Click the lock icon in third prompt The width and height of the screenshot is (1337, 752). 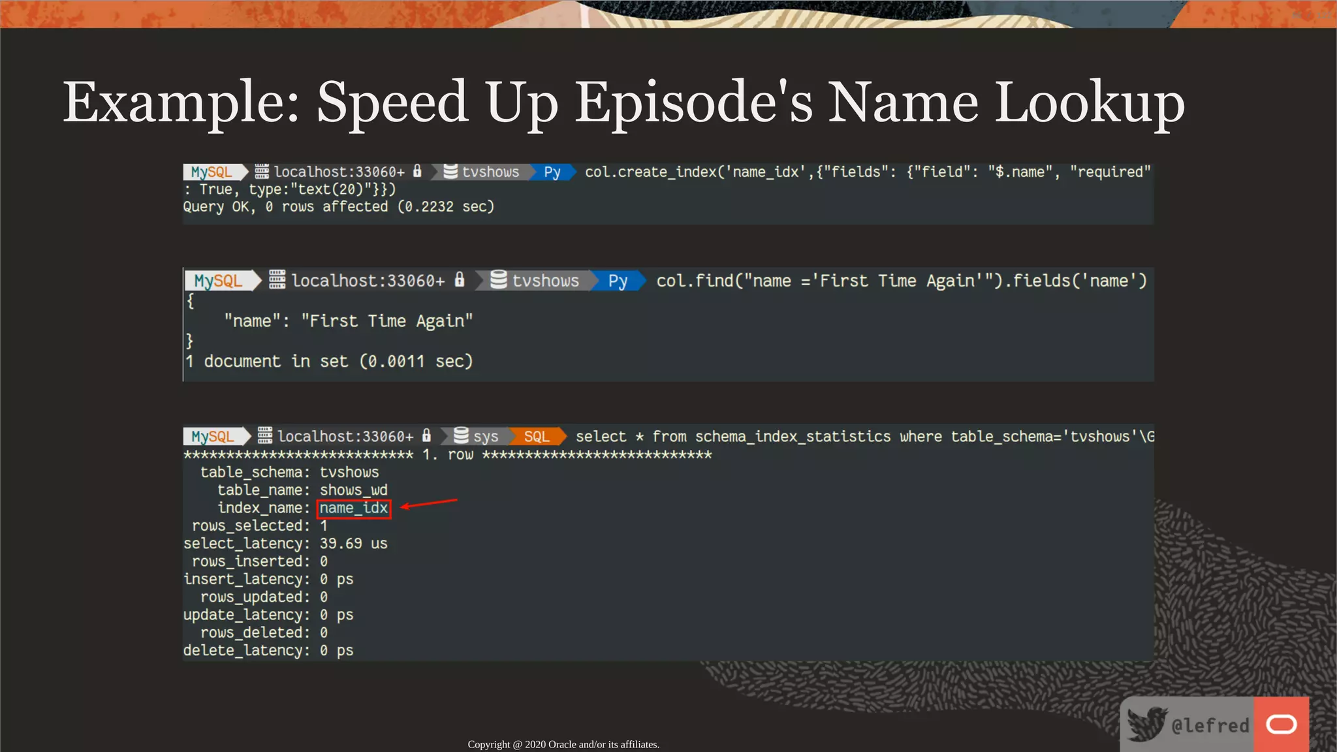[x=426, y=435]
